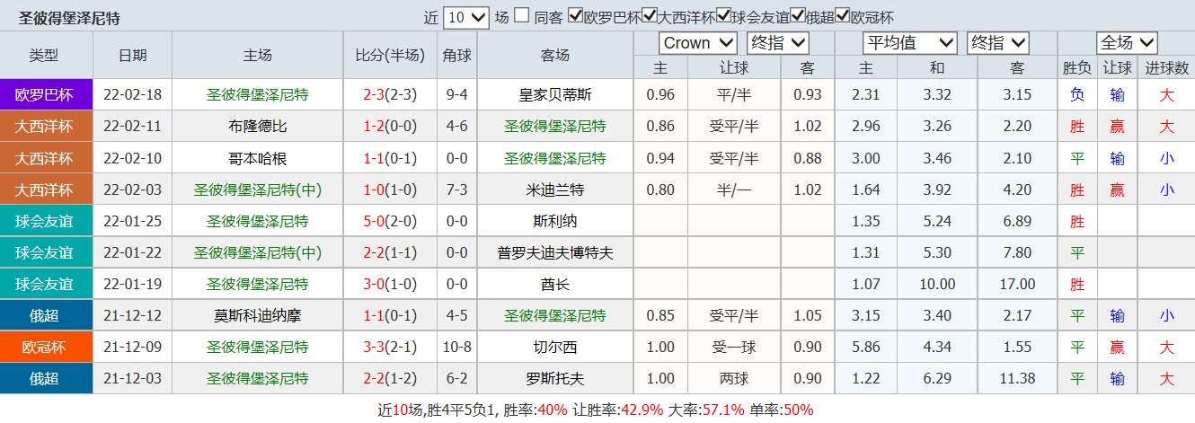Click 小 in the 哥本哈根 row

(1166, 158)
